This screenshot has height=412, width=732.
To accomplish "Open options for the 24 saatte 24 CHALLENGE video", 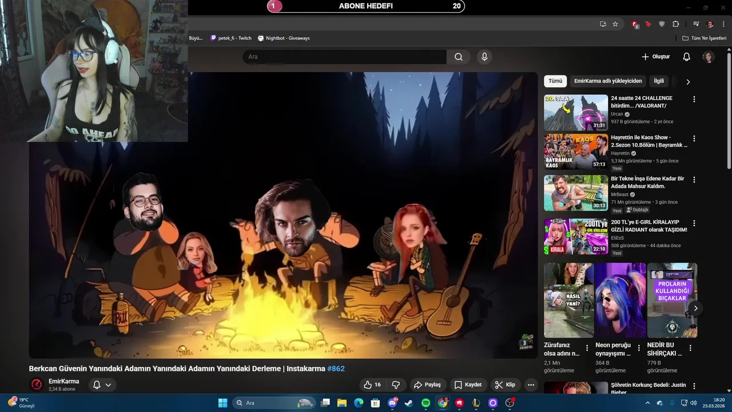I will [x=694, y=99].
